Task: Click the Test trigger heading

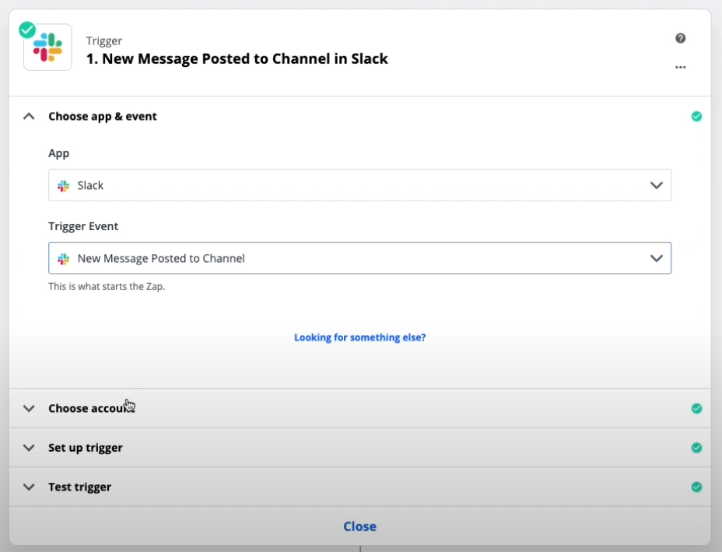Action: (79, 487)
